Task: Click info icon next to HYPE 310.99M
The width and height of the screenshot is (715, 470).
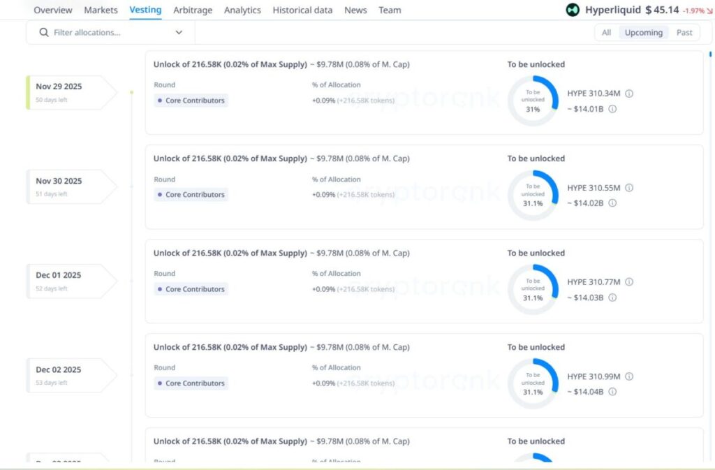Action: [629, 376]
